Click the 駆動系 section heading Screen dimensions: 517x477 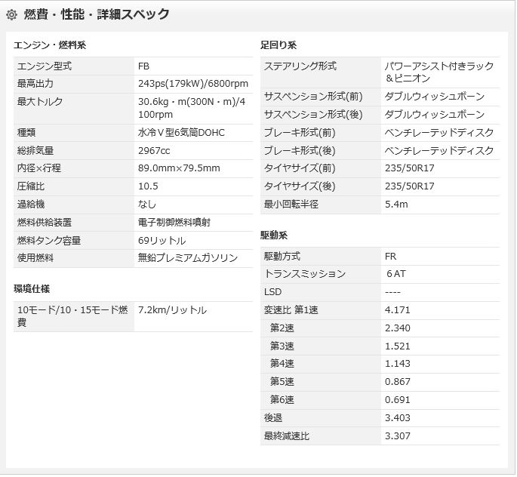point(274,235)
